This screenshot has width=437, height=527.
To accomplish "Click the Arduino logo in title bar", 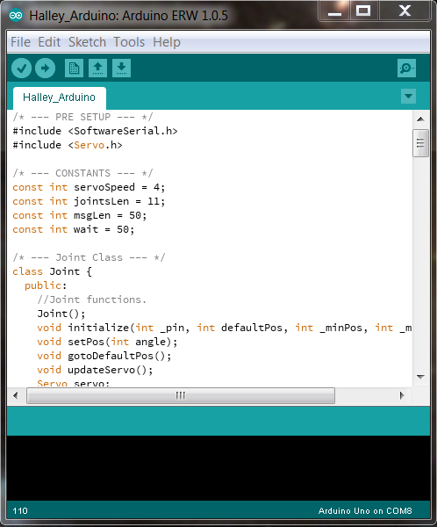I will pyautogui.click(x=16, y=16).
